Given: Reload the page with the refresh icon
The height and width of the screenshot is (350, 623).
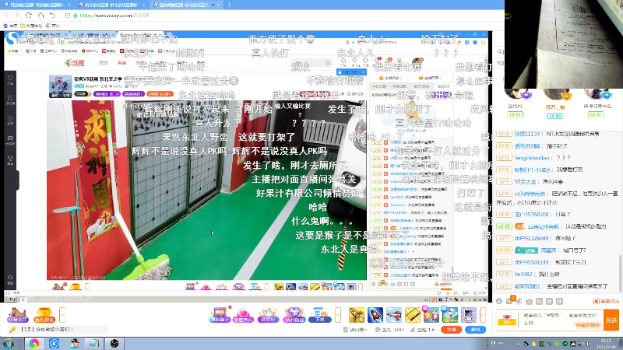Looking at the screenshot, I should coord(29,15).
